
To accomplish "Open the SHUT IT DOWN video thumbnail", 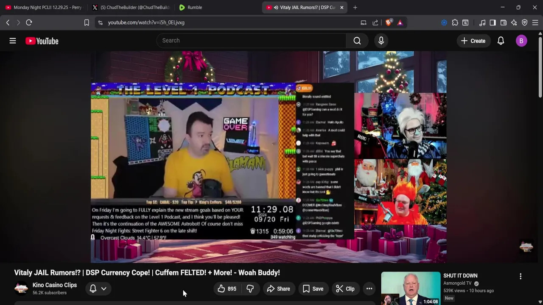I will [x=411, y=288].
